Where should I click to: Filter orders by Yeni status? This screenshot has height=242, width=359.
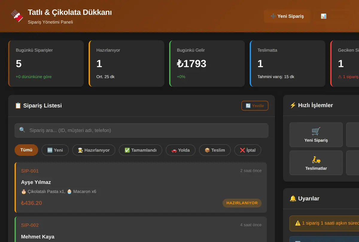pos(55,150)
